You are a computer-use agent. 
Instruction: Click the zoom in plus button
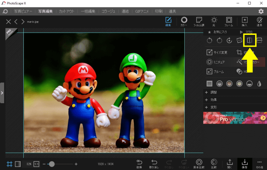click(76, 164)
